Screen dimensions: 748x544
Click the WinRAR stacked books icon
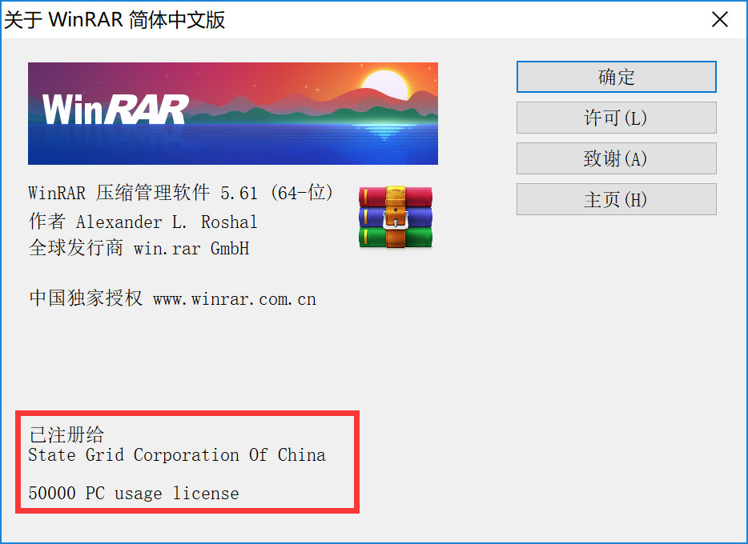(396, 218)
